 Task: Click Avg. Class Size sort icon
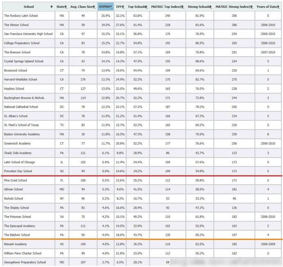(95, 7)
